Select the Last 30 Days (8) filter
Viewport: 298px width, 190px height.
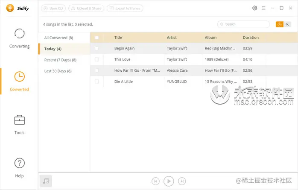[x=64, y=71]
